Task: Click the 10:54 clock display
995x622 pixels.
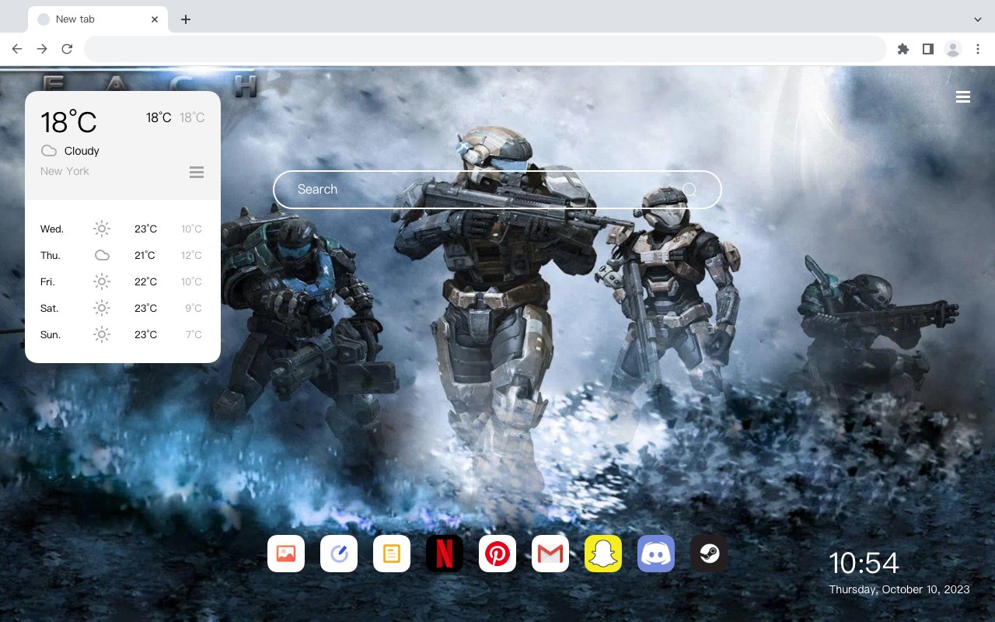Action: point(864,563)
